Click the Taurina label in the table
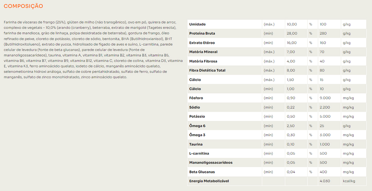372x191 pixels. tap(196, 144)
